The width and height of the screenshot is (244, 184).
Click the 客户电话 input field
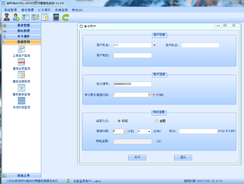200,45
